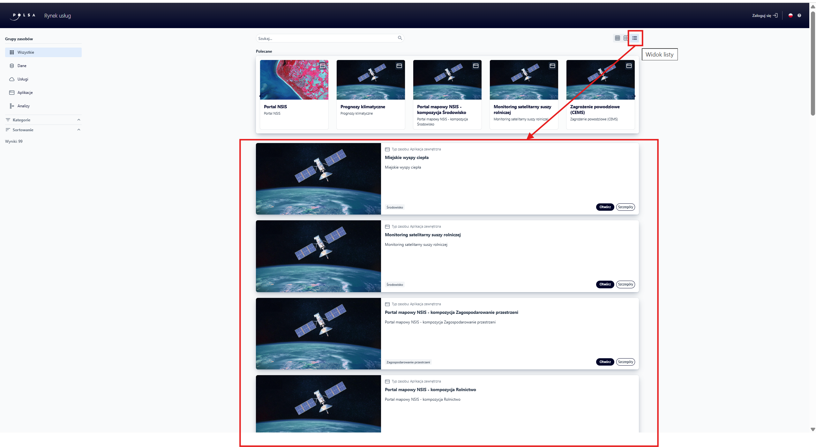Screen dimensions: 816x447
Task: Collapse the Sortowanie section
Action: coord(79,130)
